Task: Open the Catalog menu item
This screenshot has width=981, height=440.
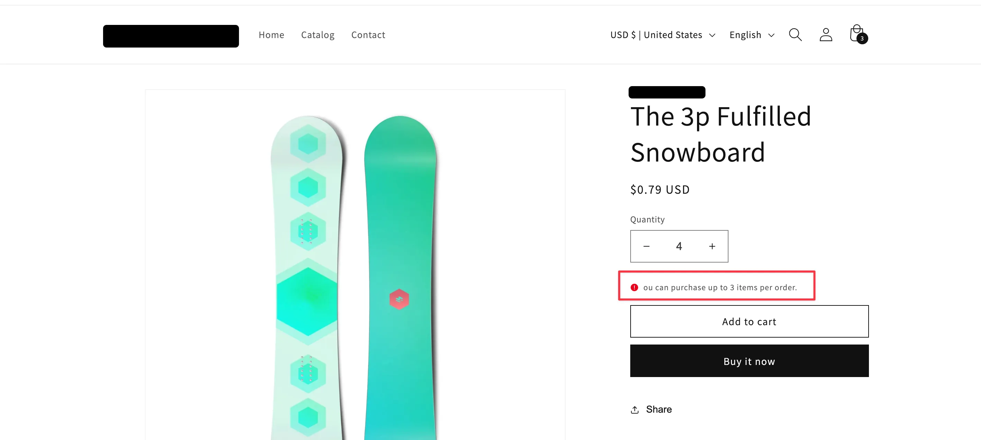Action: (318, 35)
